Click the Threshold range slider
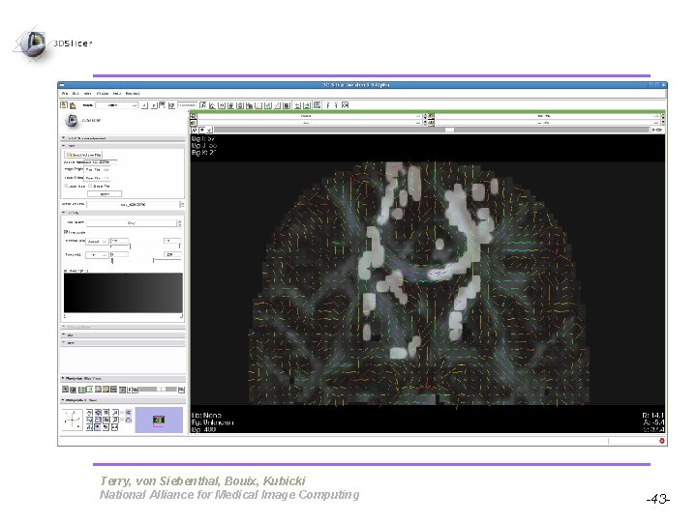This screenshot has width=697, height=522. click(146, 261)
